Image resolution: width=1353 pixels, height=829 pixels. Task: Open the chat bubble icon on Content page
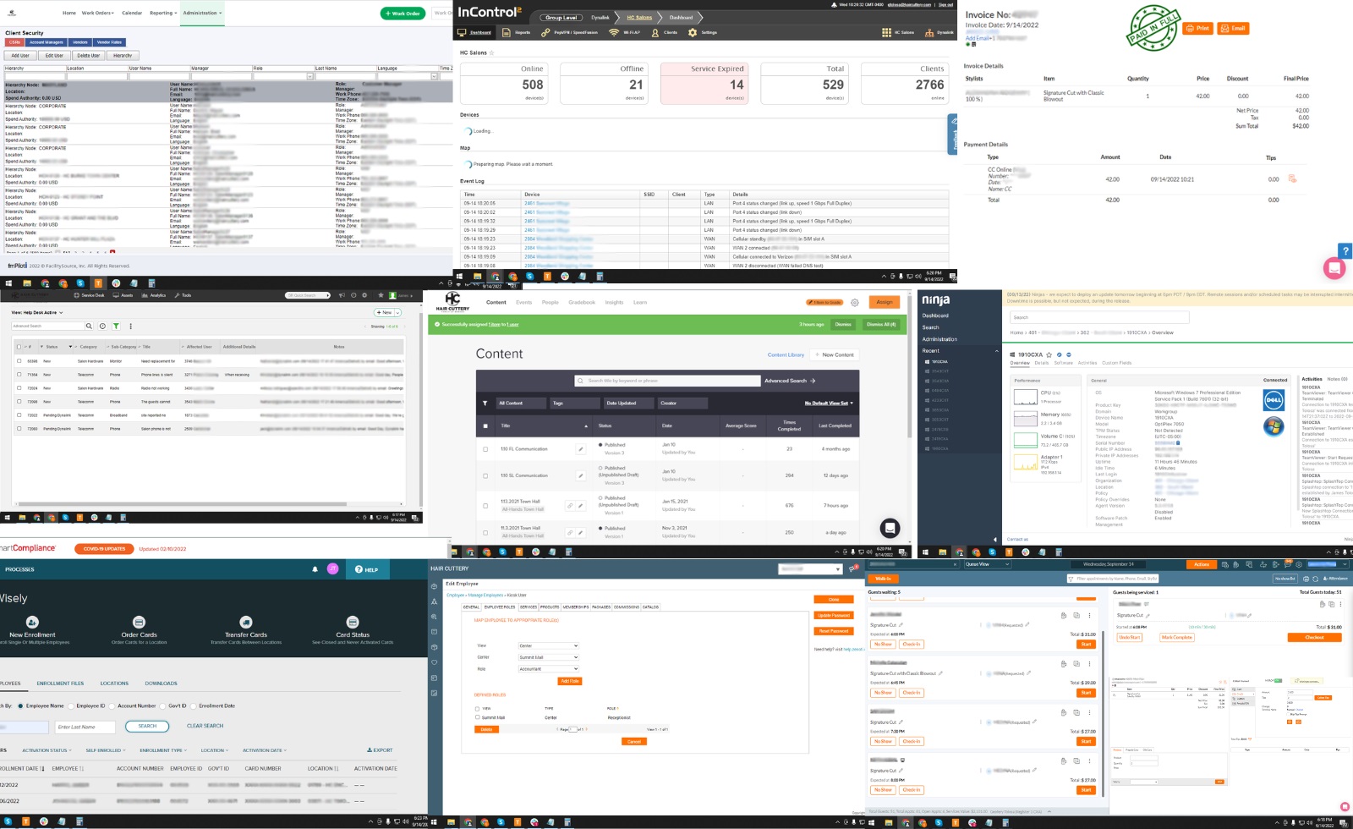pos(890,528)
